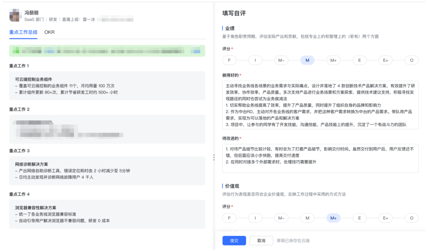Select O rating on the 价值观 scale
This screenshot has height=251, width=429.
click(412, 218)
